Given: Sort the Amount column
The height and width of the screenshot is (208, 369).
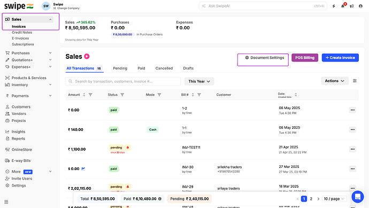Looking at the screenshot, I should click(x=84, y=95).
